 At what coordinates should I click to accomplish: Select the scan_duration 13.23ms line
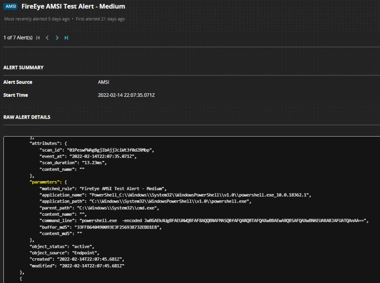[73, 163]
